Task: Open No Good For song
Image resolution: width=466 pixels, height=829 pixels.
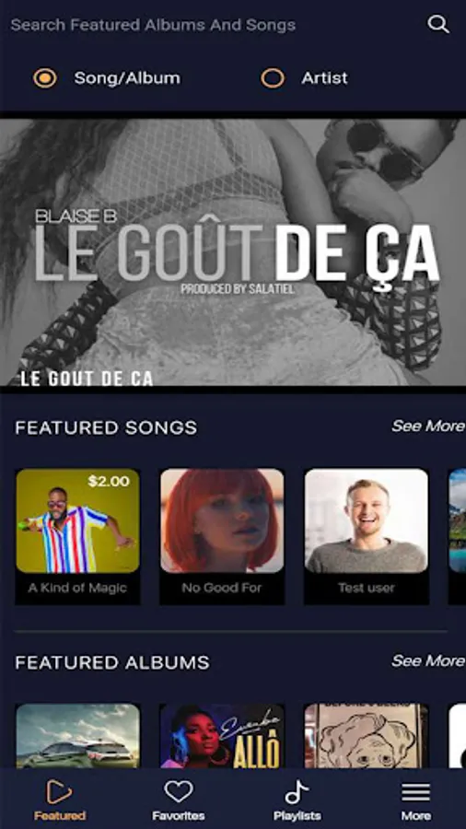Action: point(222,536)
